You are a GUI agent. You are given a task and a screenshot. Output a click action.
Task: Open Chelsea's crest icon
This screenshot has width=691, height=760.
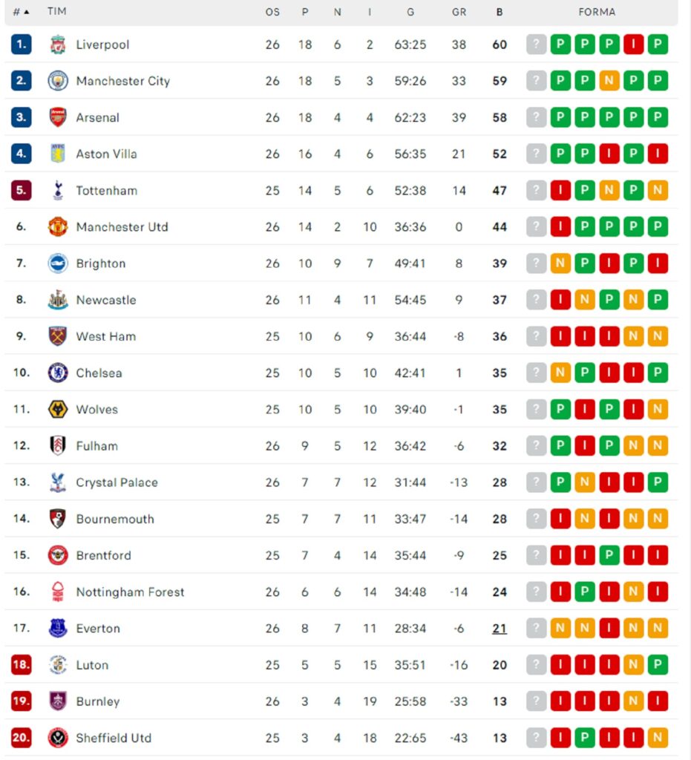tap(56, 373)
